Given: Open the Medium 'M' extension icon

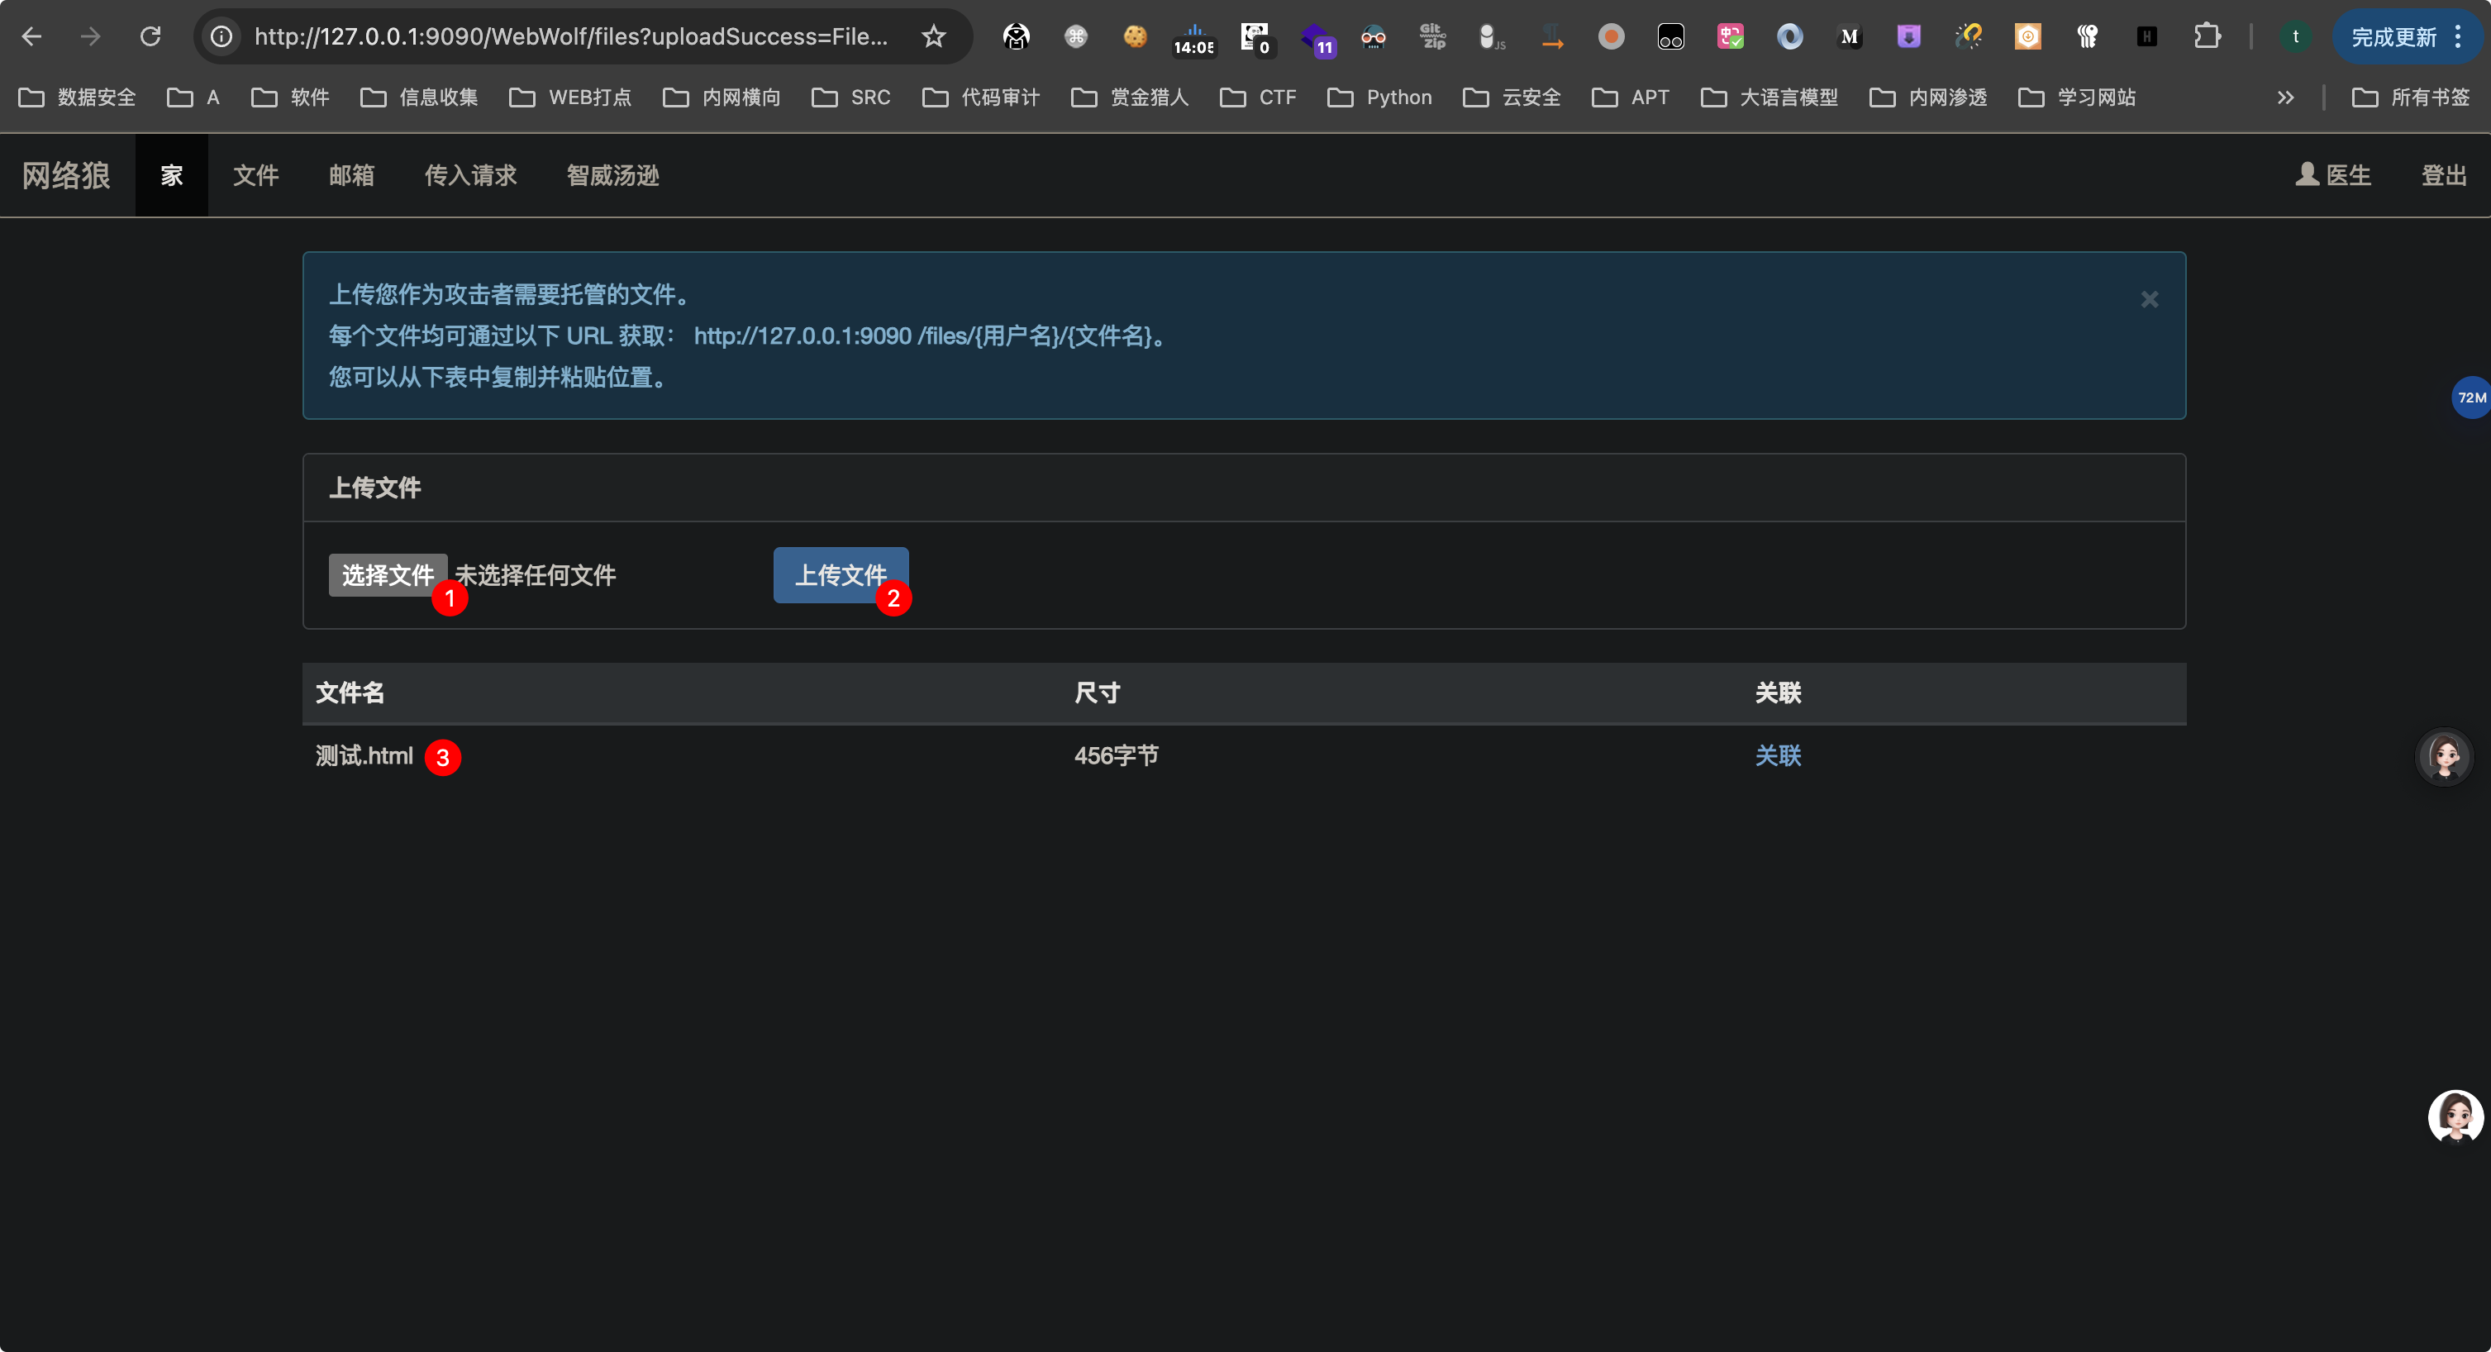Looking at the screenshot, I should (x=1849, y=36).
